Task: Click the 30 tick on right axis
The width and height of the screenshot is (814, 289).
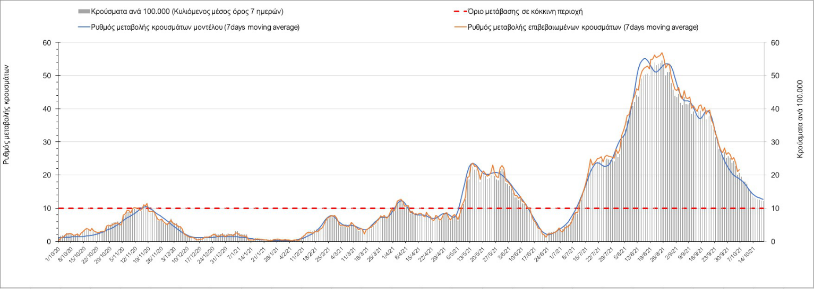Action: pyautogui.click(x=774, y=142)
